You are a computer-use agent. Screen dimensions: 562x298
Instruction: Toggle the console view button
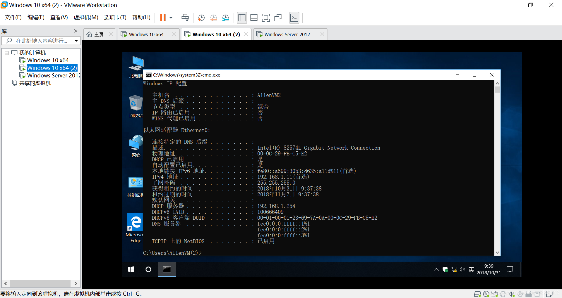(x=294, y=18)
